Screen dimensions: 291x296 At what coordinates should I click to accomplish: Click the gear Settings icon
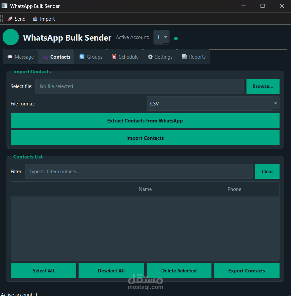tap(150, 57)
